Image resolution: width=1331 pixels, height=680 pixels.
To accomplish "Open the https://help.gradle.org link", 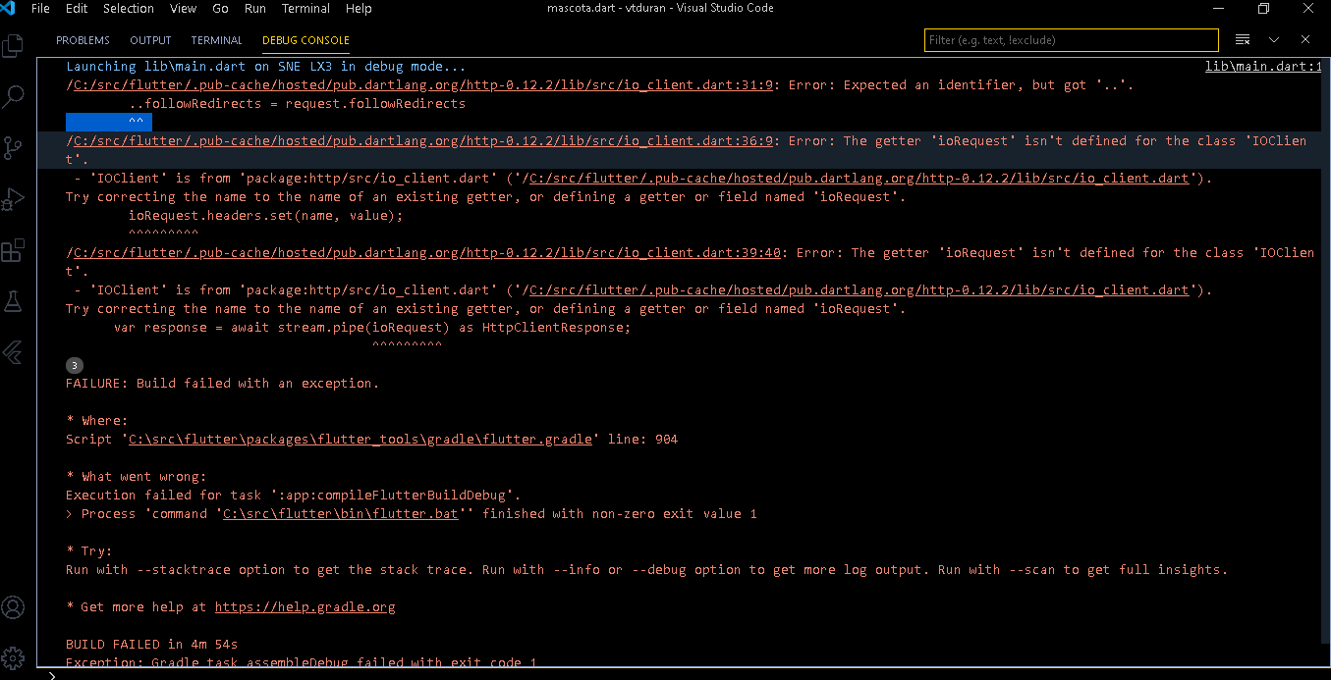I will [x=305, y=606].
